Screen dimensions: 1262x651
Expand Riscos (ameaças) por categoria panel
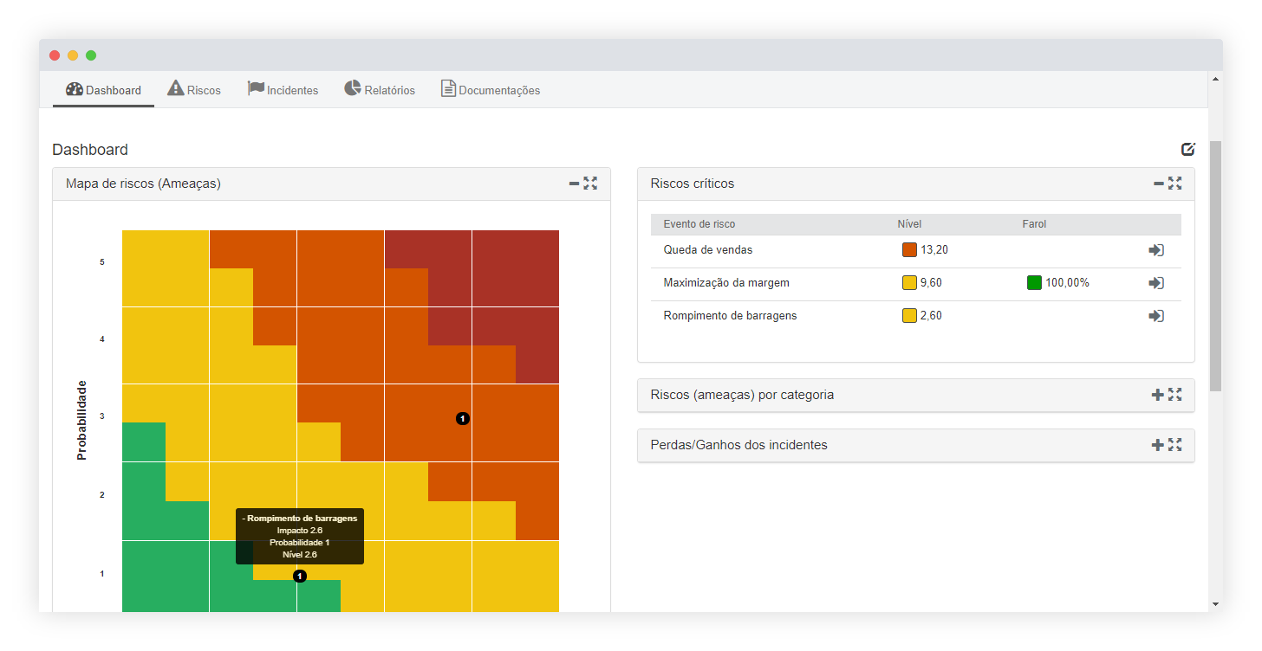click(x=1157, y=395)
